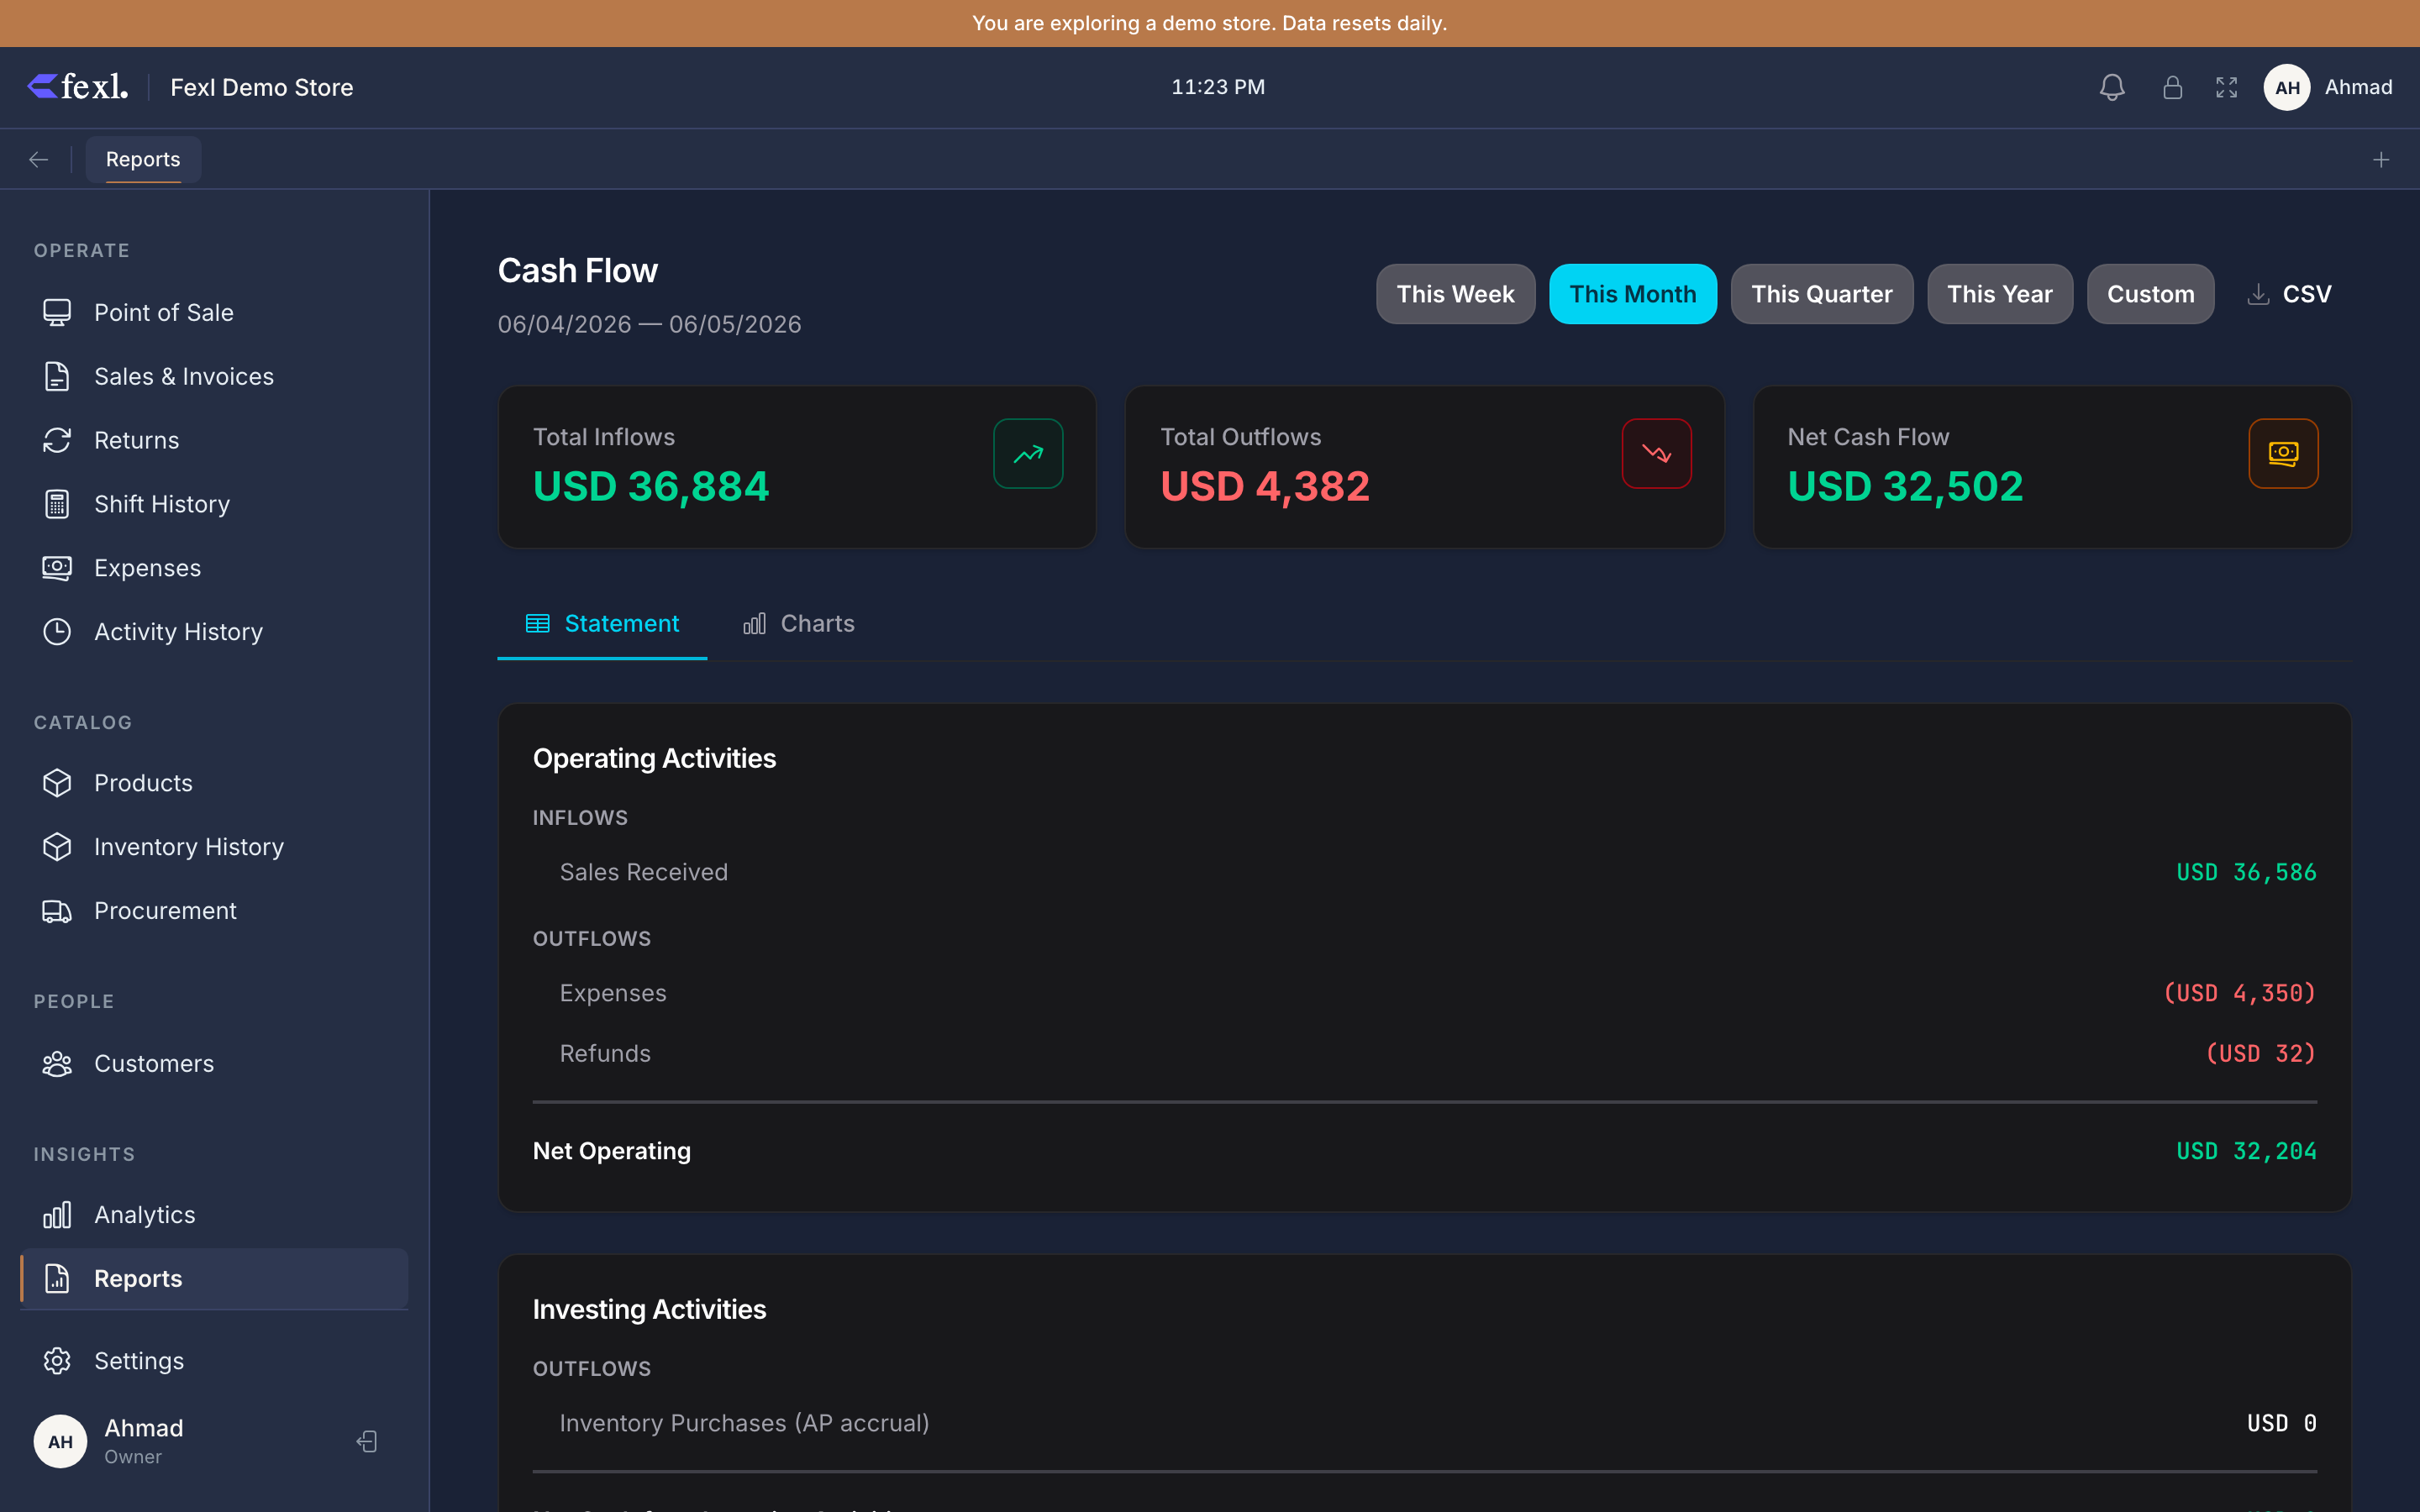
Task: Click the Customers people icon
Action: click(57, 1063)
